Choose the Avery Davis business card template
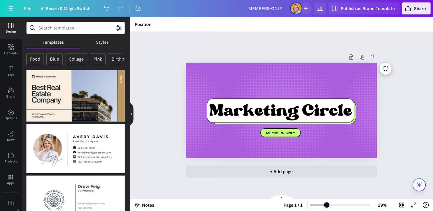The width and height of the screenshot is (433, 211). coord(76,149)
